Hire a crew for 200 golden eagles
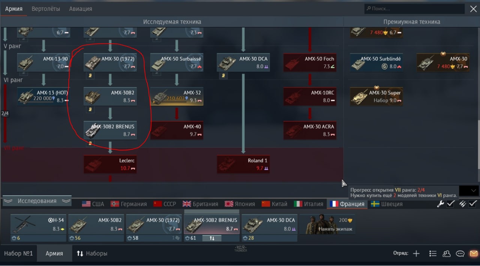 tap(327, 224)
